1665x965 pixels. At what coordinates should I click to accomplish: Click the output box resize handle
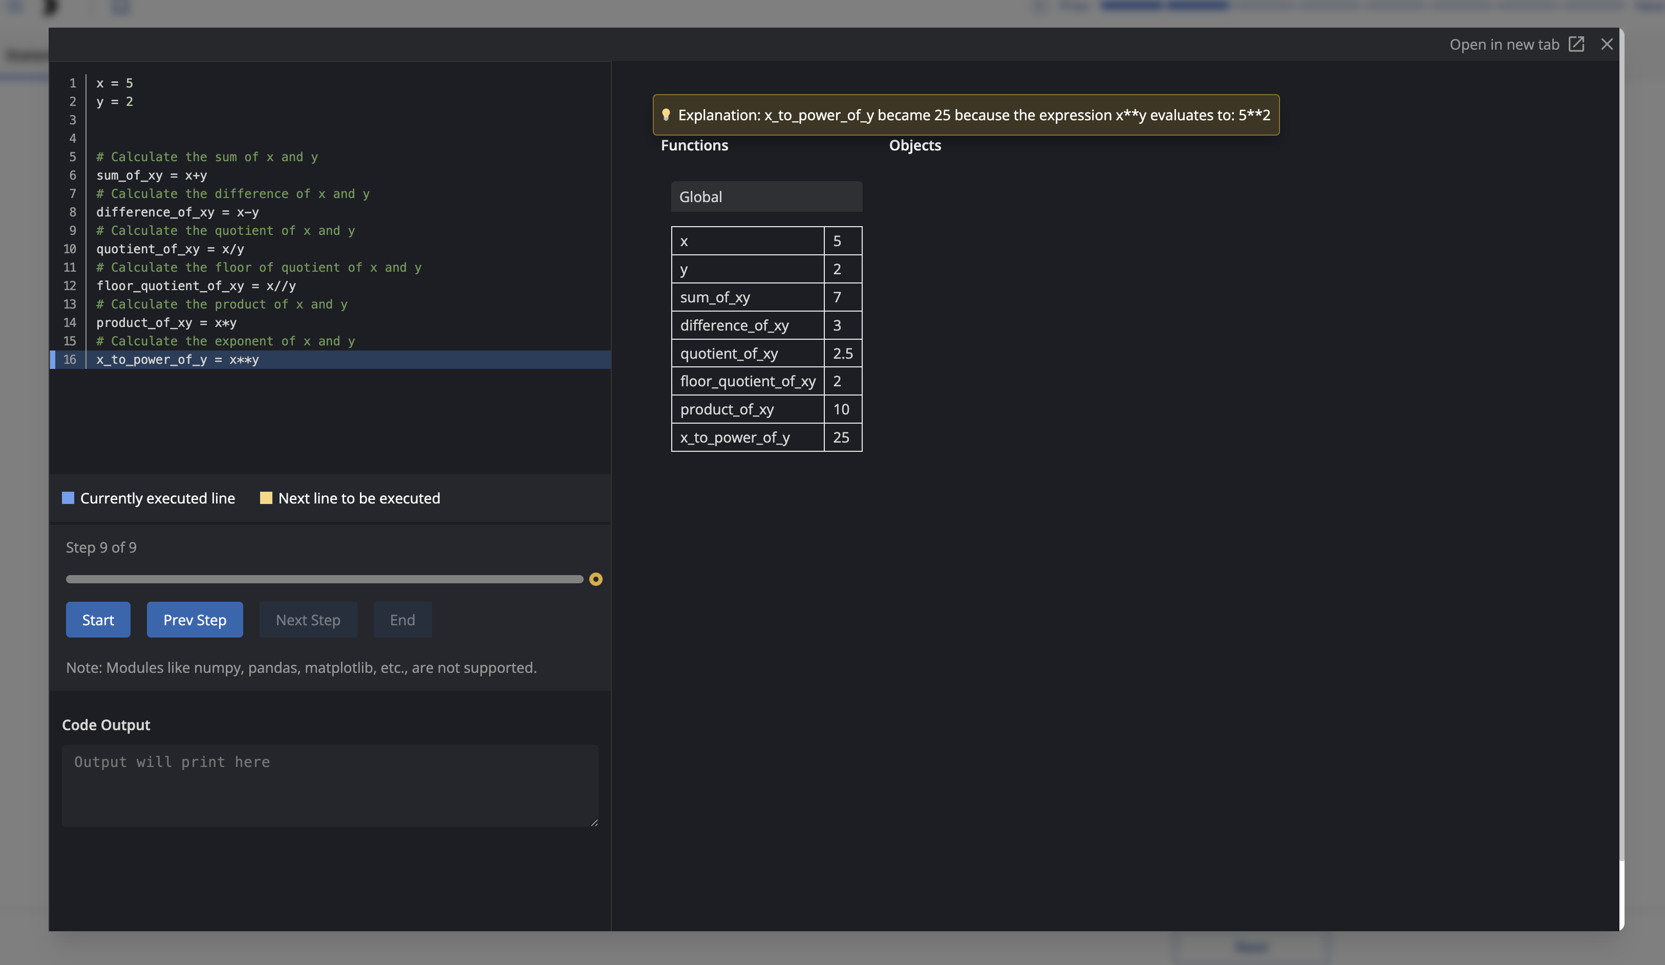[x=594, y=822]
